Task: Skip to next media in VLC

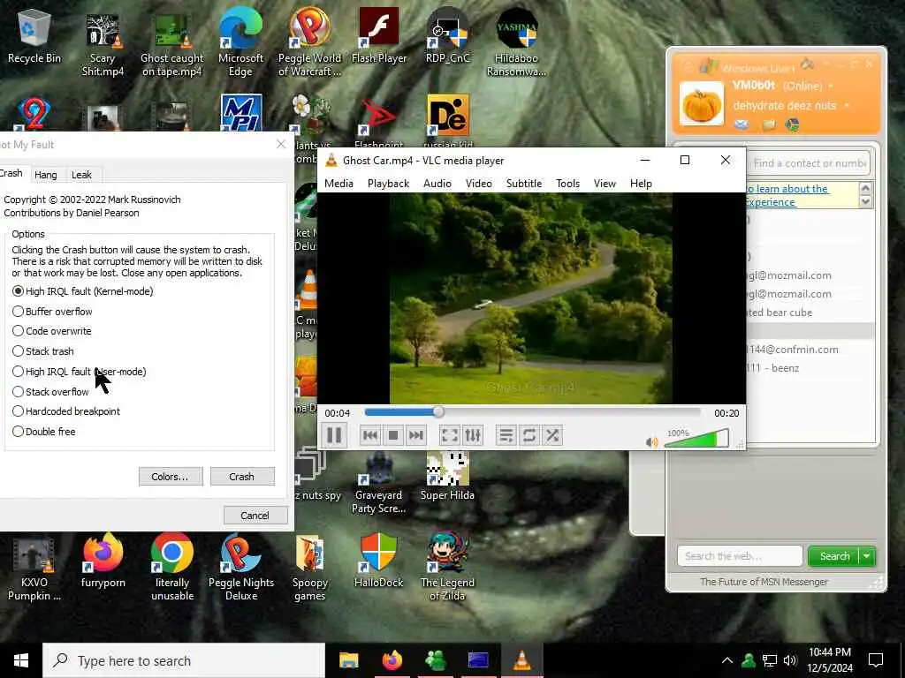Action: [415, 435]
